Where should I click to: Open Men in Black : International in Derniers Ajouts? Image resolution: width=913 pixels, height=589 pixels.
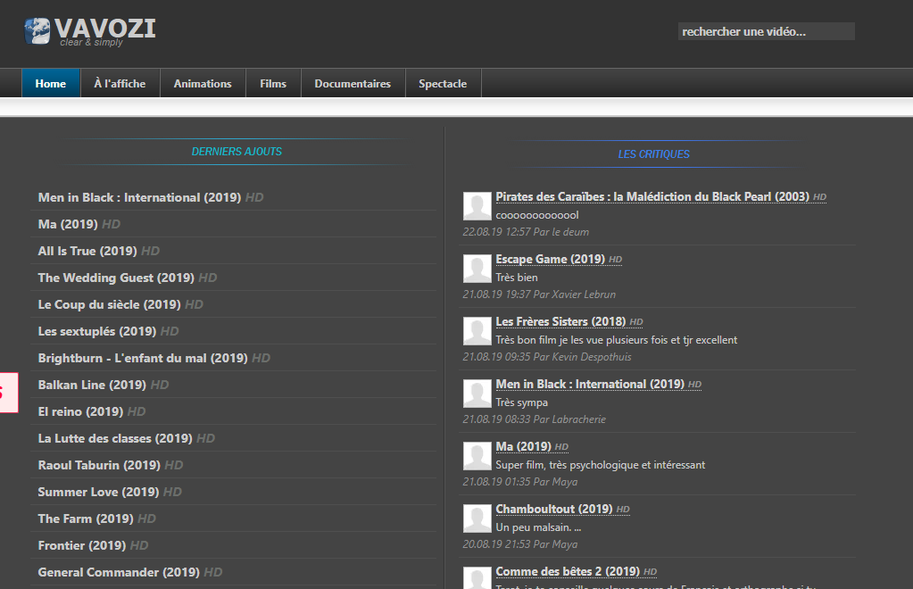[x=139, y=197]
